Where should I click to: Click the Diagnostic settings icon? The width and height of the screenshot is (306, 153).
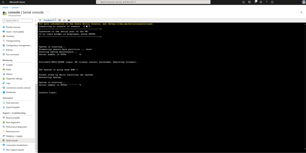[4, 79]
